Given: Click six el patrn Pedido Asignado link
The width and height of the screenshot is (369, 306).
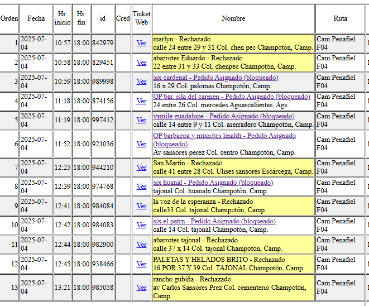Looking at the screenshot, I should coord(214,221).
